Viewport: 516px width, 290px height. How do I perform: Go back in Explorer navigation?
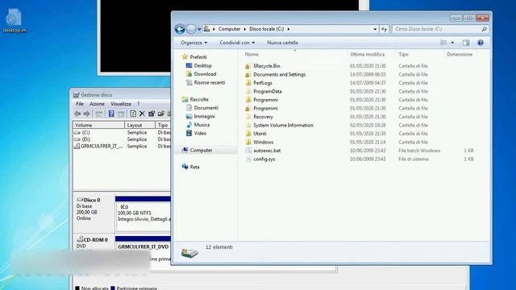180,29
